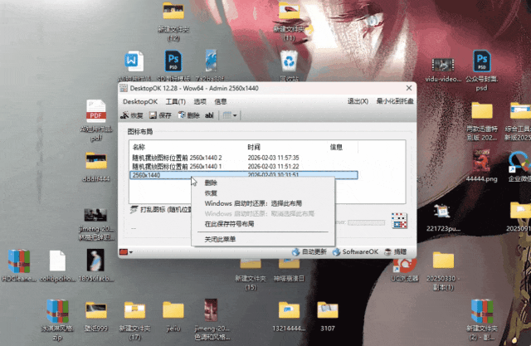This screenshot has width=531, height=346.
Task: Click the timestamp 2026-02-03 11:57:35
Action: click(x=273, y=158)
